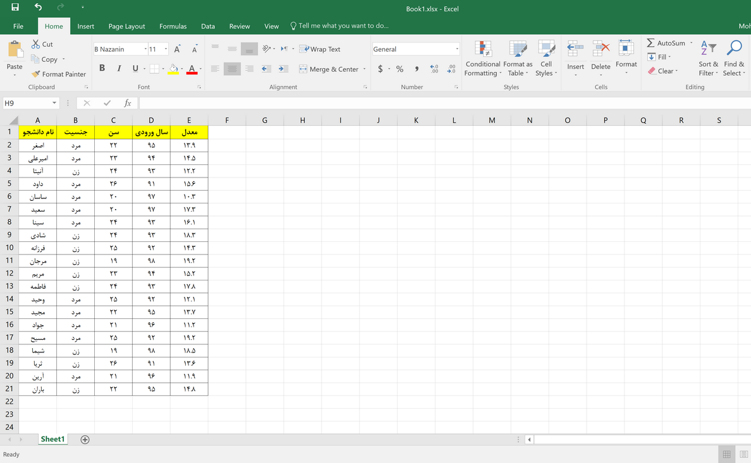
Task: Switch to the Formulas ribbon tab
Action: pyautogui.click(x=173, y=27)
